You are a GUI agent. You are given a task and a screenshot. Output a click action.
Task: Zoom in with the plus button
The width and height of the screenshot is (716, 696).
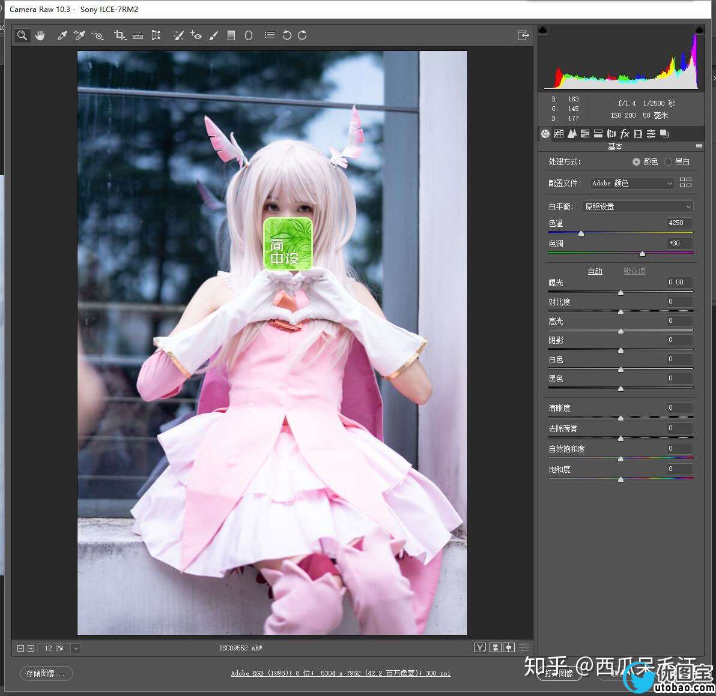[x=31, y=648]
